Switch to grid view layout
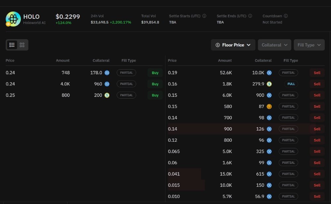Screen dimensions: 331x204 [x=22, y=45]
